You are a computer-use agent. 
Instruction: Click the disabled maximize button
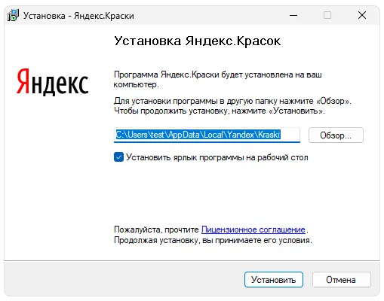327,15
